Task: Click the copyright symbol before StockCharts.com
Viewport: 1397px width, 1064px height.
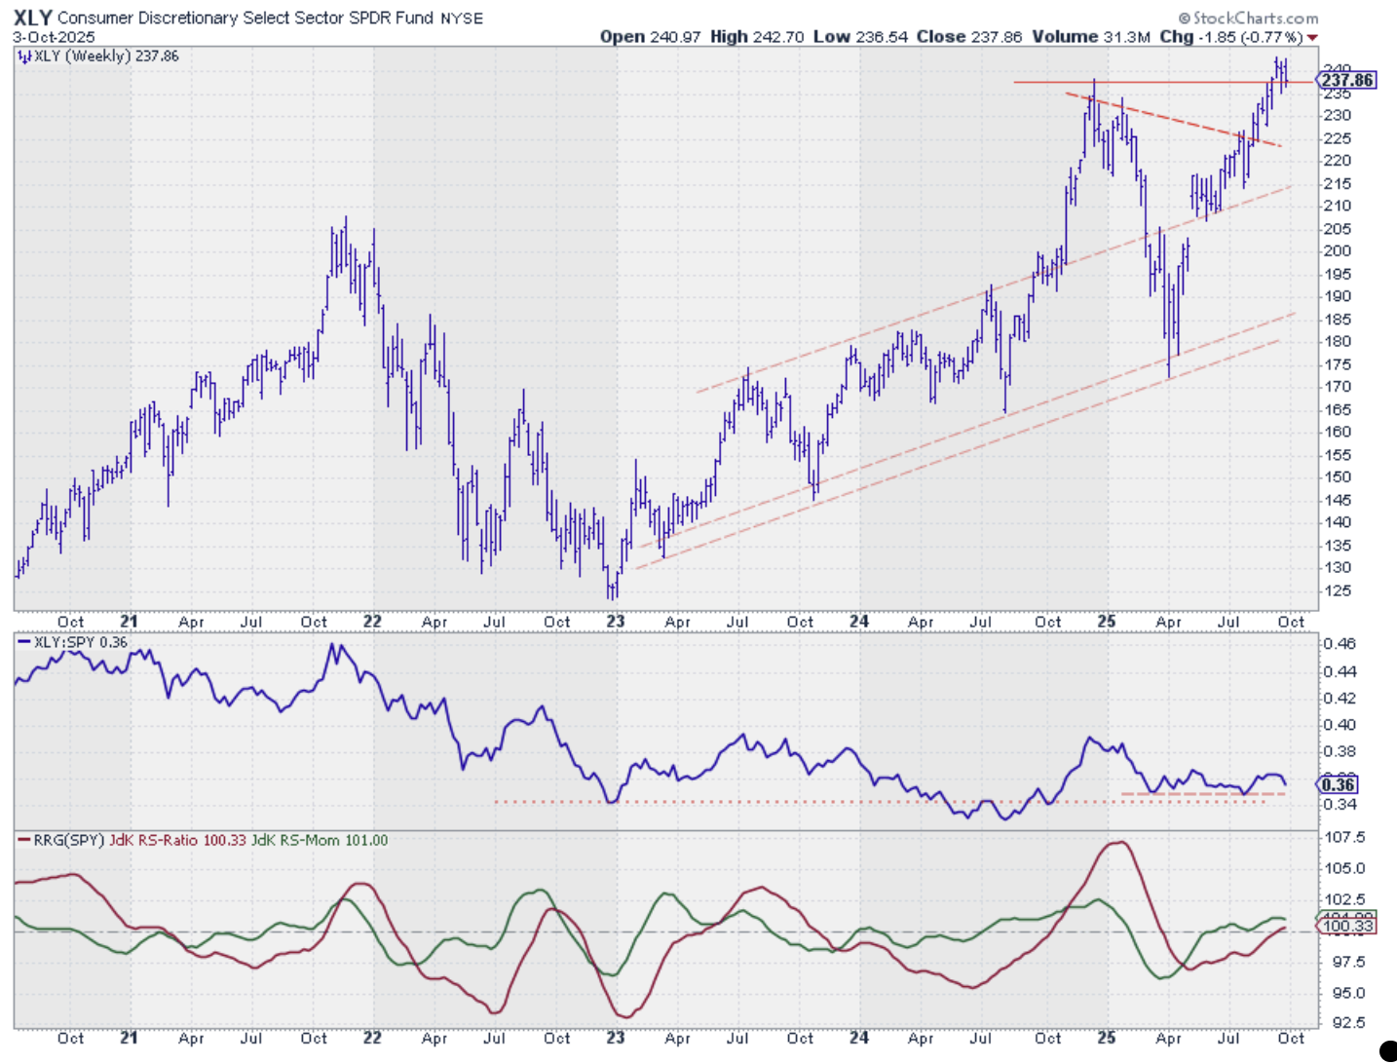Action: coord(1184,19)
